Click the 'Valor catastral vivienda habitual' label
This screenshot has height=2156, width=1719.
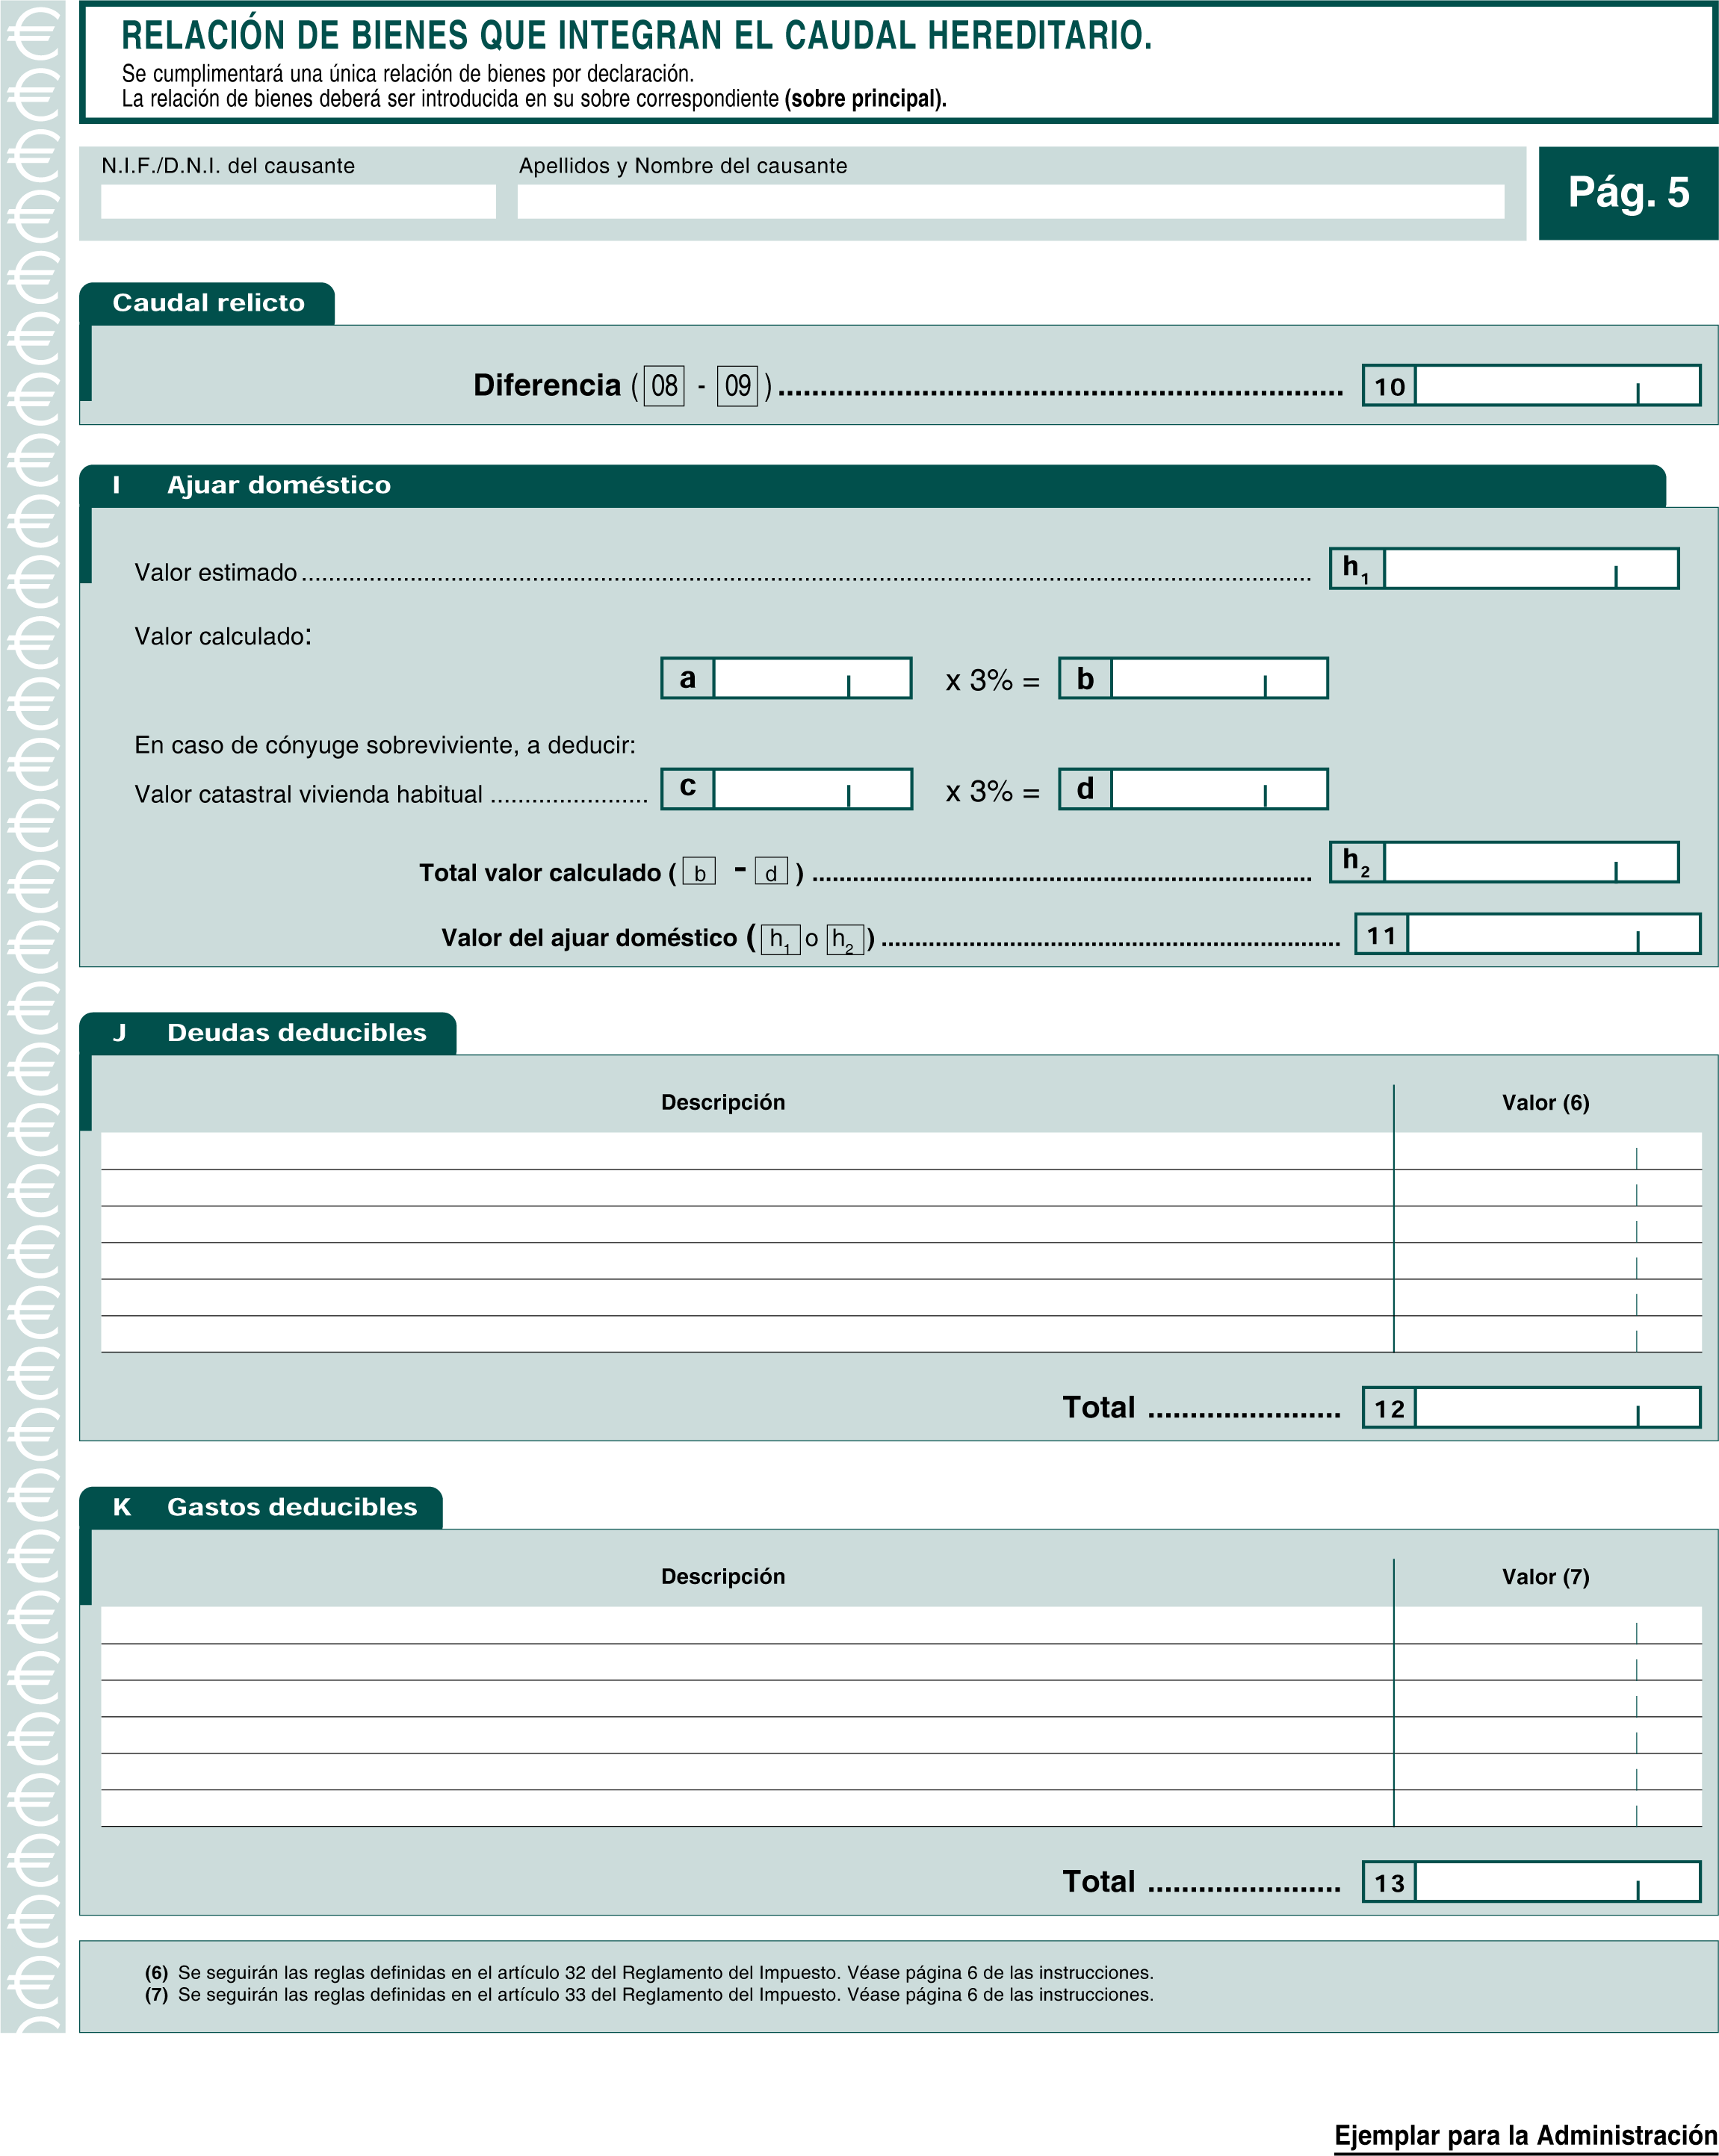click(x=309, y=794)
